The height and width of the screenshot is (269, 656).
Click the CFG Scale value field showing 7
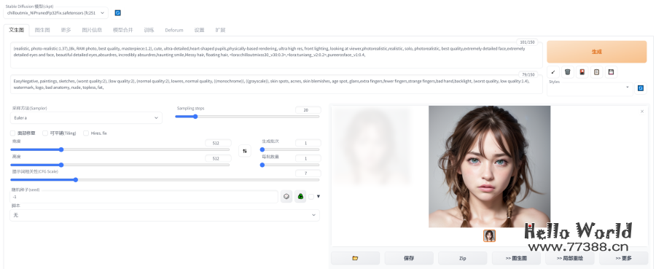pos(308,174)
